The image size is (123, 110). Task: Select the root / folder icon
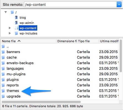12,12
